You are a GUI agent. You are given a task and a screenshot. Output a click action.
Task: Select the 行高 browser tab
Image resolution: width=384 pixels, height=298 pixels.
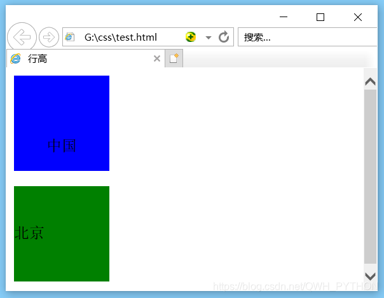coord(85,58)
